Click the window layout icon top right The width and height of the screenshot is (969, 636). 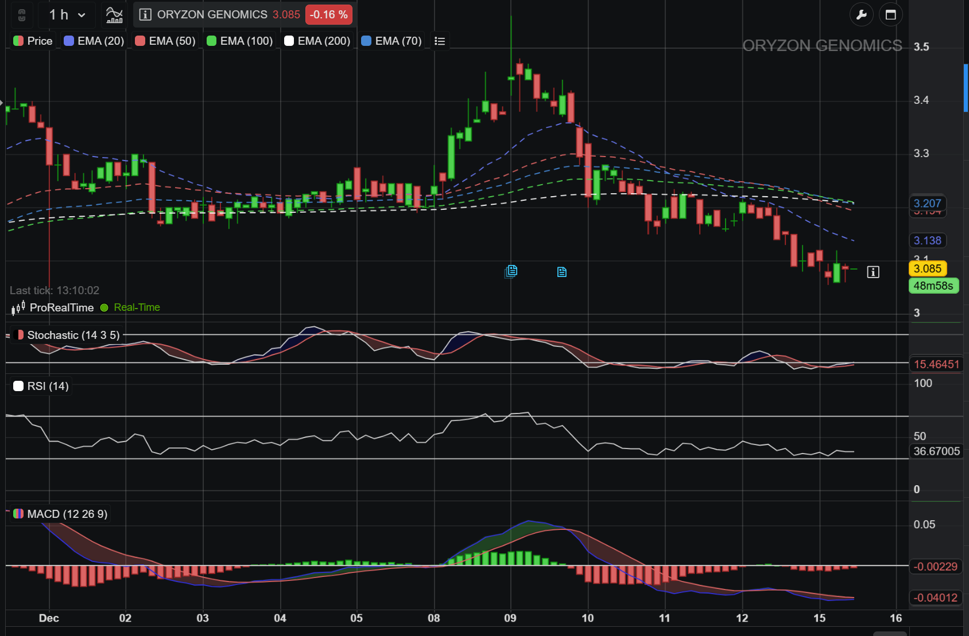click(x=890, y=15)
